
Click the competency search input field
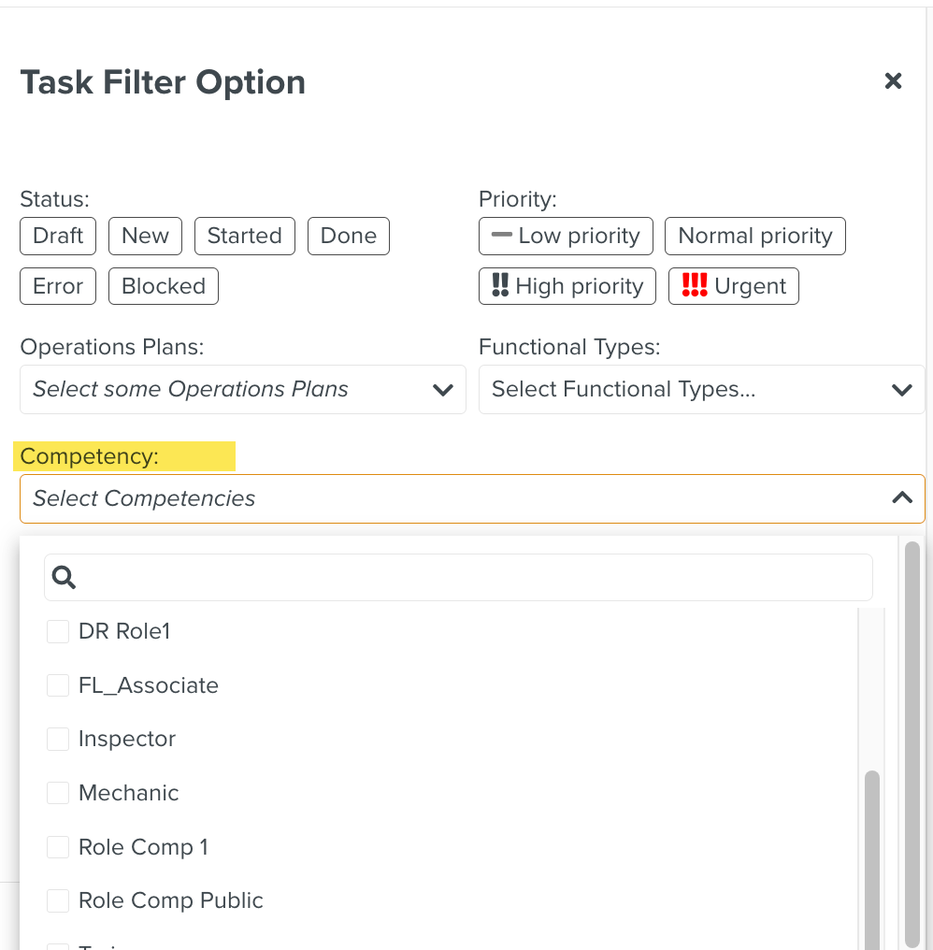click(459, 577)
